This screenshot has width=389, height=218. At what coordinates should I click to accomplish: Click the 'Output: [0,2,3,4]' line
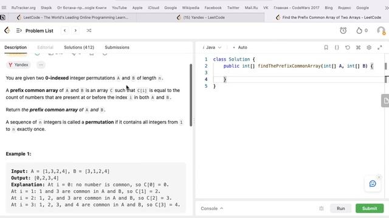[35, 178]
